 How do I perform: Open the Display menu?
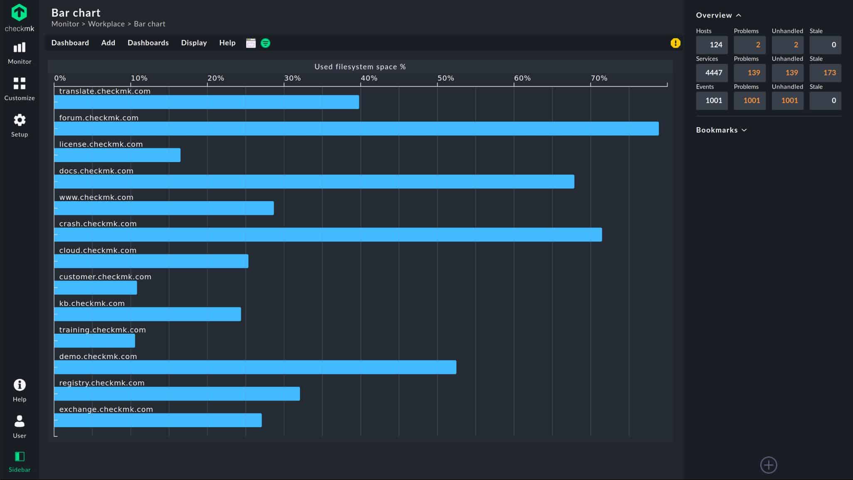point(194,43)
